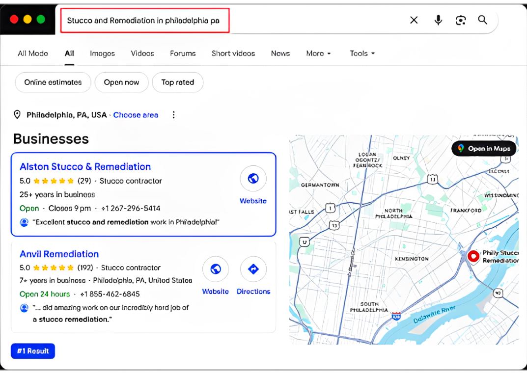Click 'Open 24 hours' status for Anvil
Screen dimensions: 527x374
pos(45,294)
